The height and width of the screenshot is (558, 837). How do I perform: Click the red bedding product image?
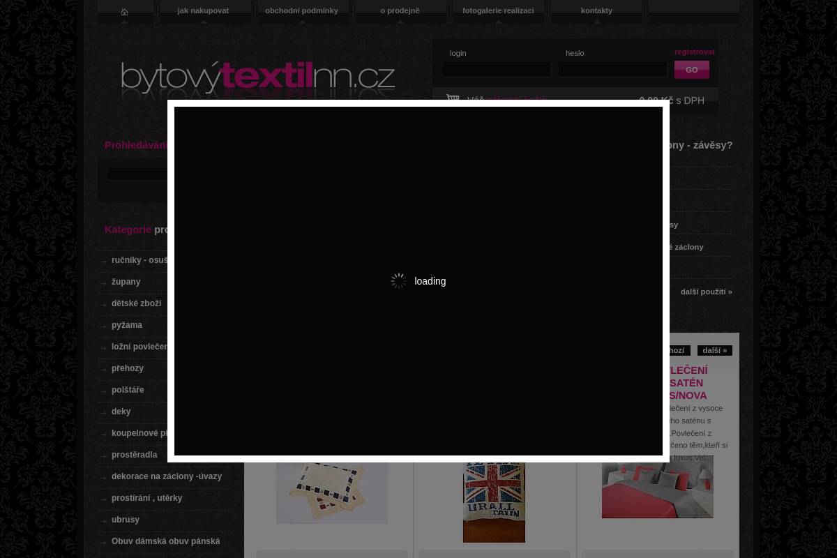pyautogui.click(x=657, y=490)
